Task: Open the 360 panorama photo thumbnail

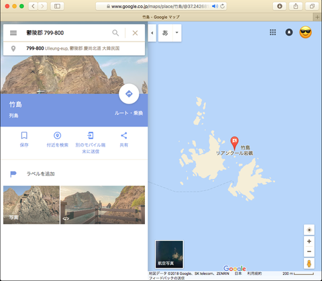Action: (103, 205)
